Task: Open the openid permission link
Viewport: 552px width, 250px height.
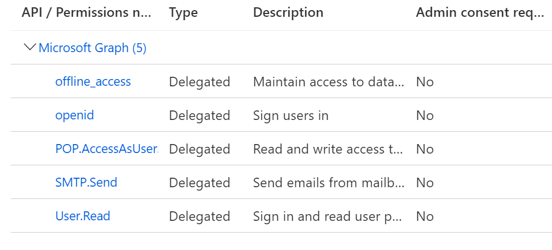Action: [x=75, y=115]
